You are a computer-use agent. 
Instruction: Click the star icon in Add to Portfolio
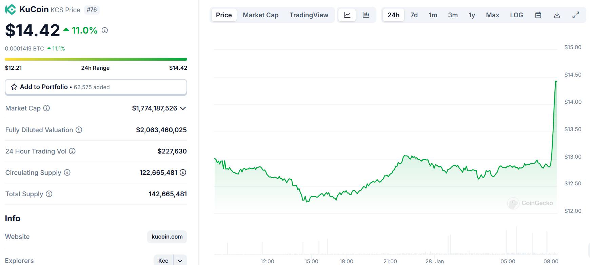(14, 87)
